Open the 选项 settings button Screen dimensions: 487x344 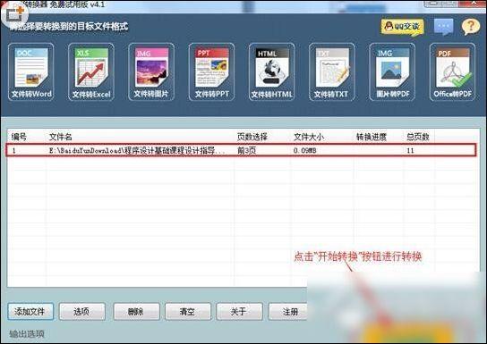point(82,311)
